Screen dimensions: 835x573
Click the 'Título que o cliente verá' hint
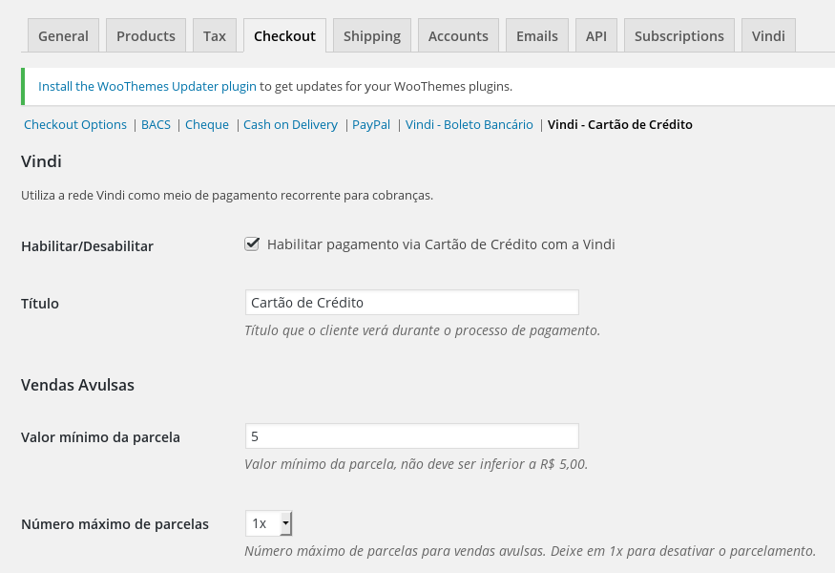(x=423, y=330)
